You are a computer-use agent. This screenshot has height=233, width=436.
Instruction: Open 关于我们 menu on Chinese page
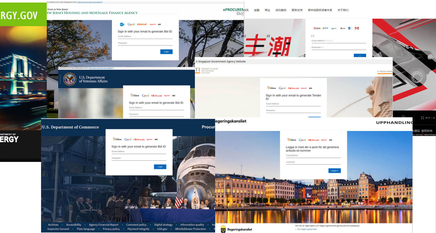pos(343,10)
